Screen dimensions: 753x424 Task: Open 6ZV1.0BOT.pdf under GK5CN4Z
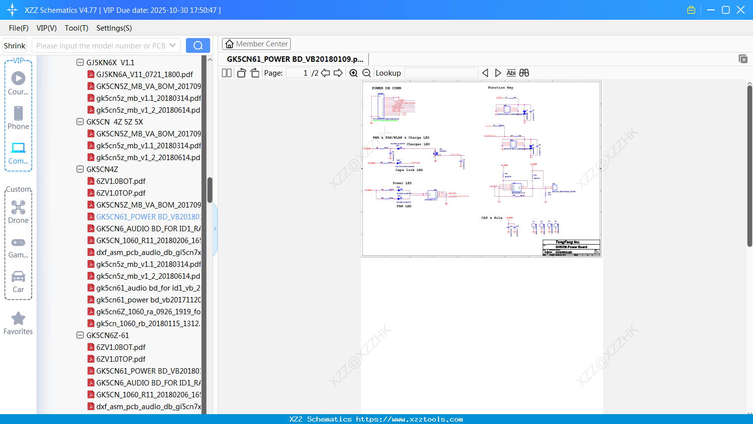coord(121,181)
